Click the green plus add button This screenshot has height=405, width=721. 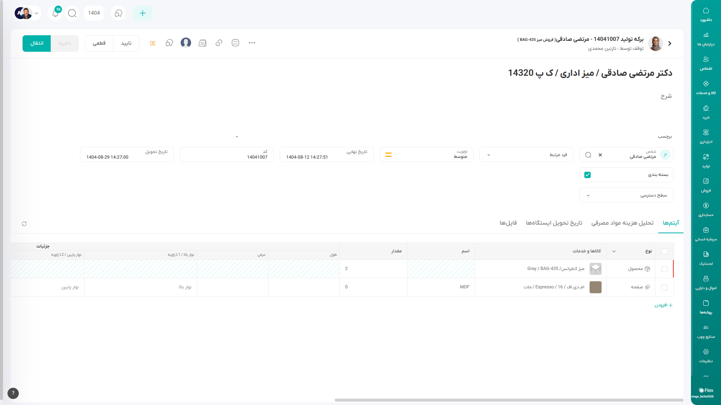pos(142,13)
